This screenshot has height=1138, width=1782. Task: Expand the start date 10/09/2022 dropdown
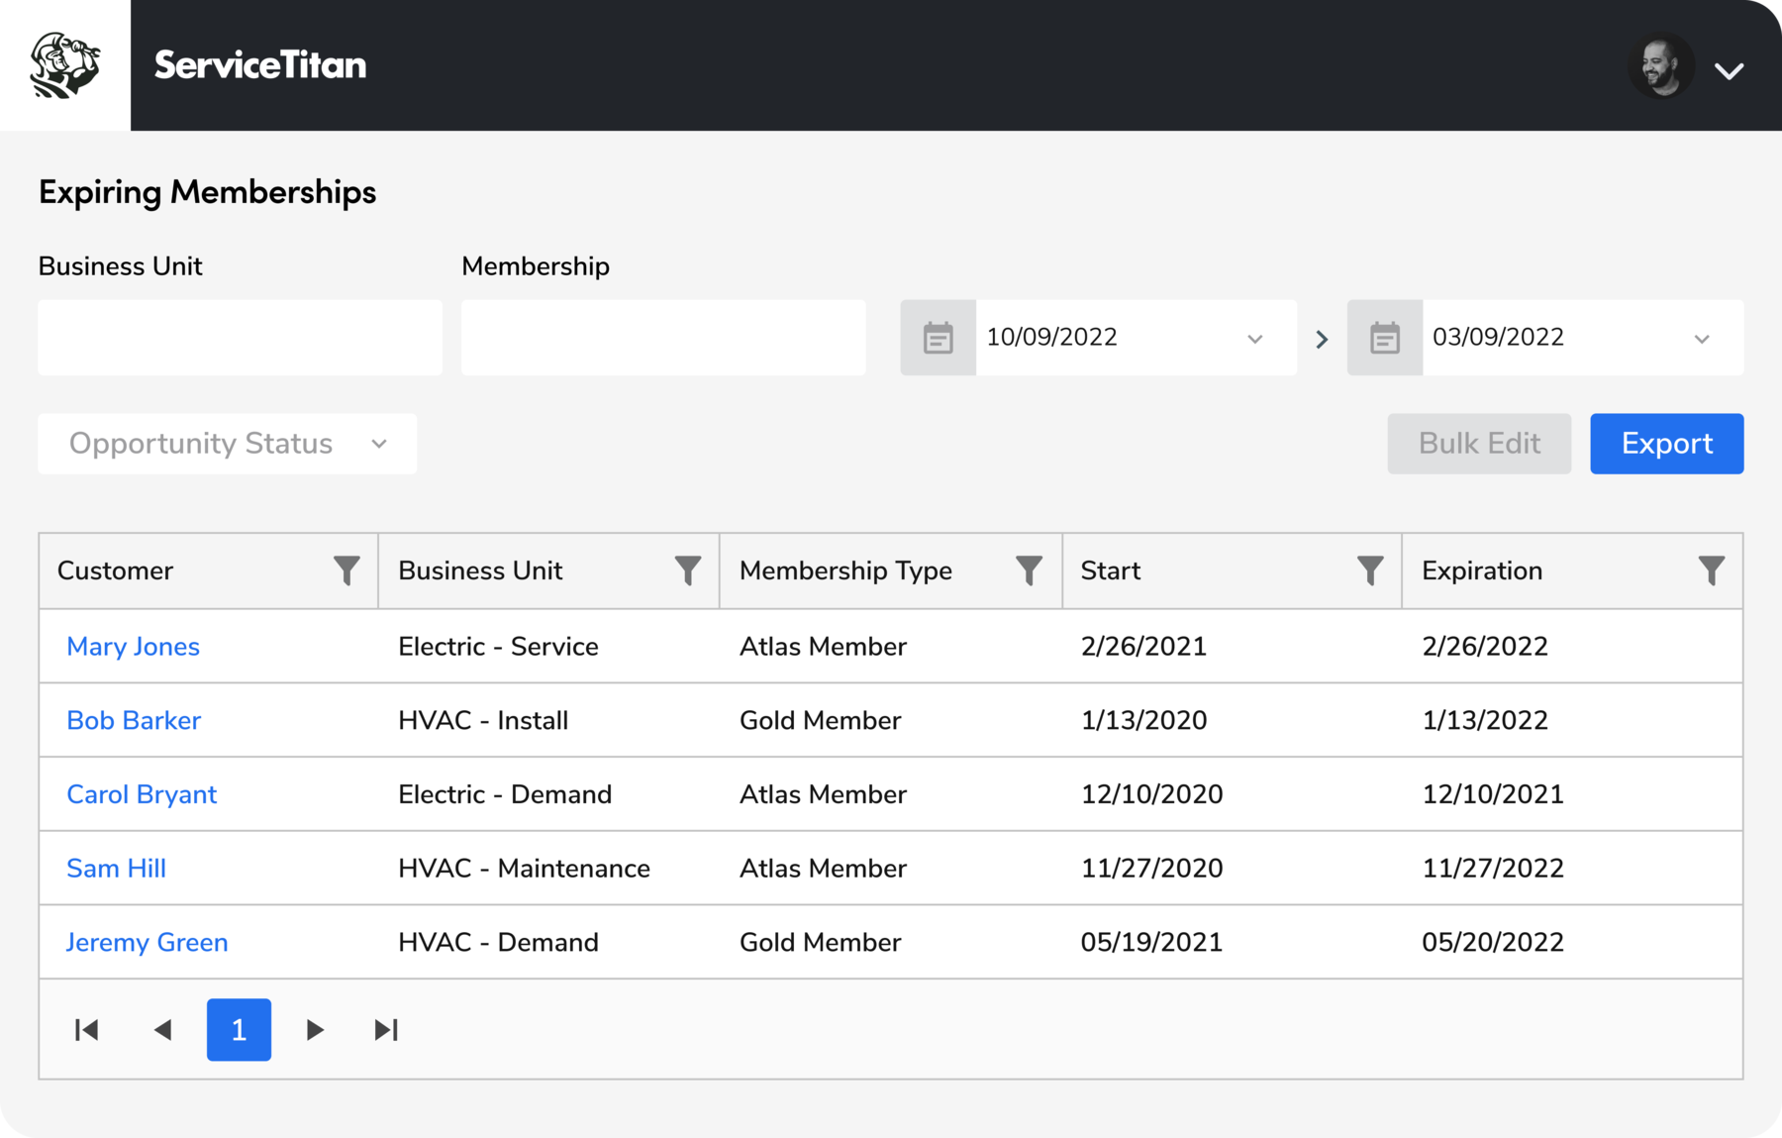1254,338
